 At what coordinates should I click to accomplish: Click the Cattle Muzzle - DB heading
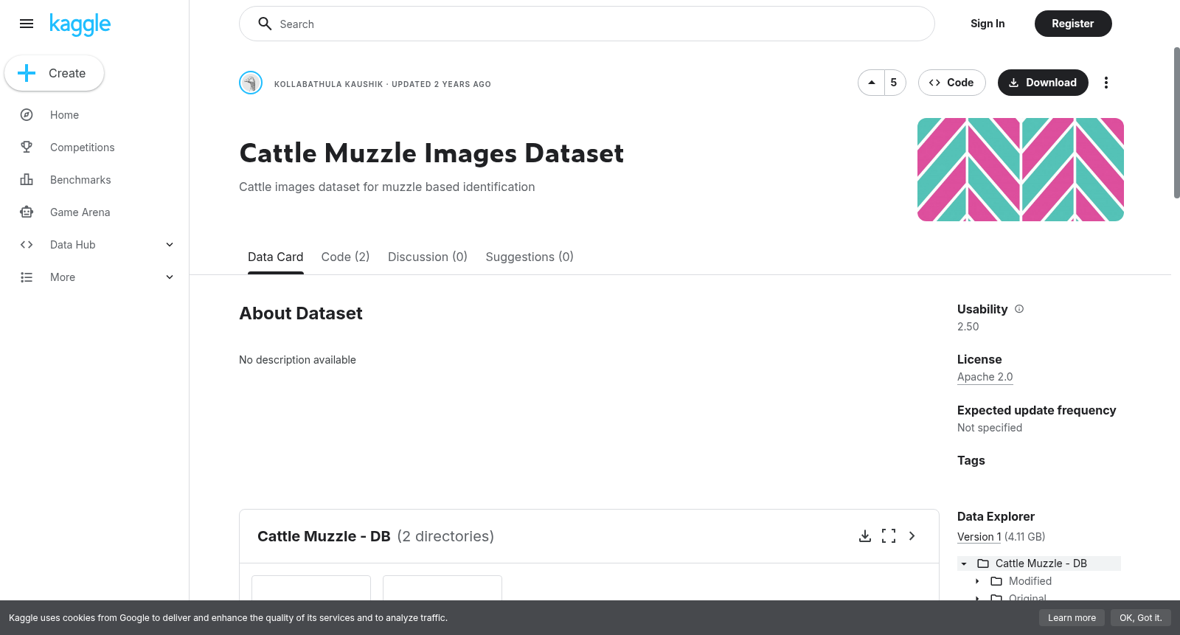(324, 536)
